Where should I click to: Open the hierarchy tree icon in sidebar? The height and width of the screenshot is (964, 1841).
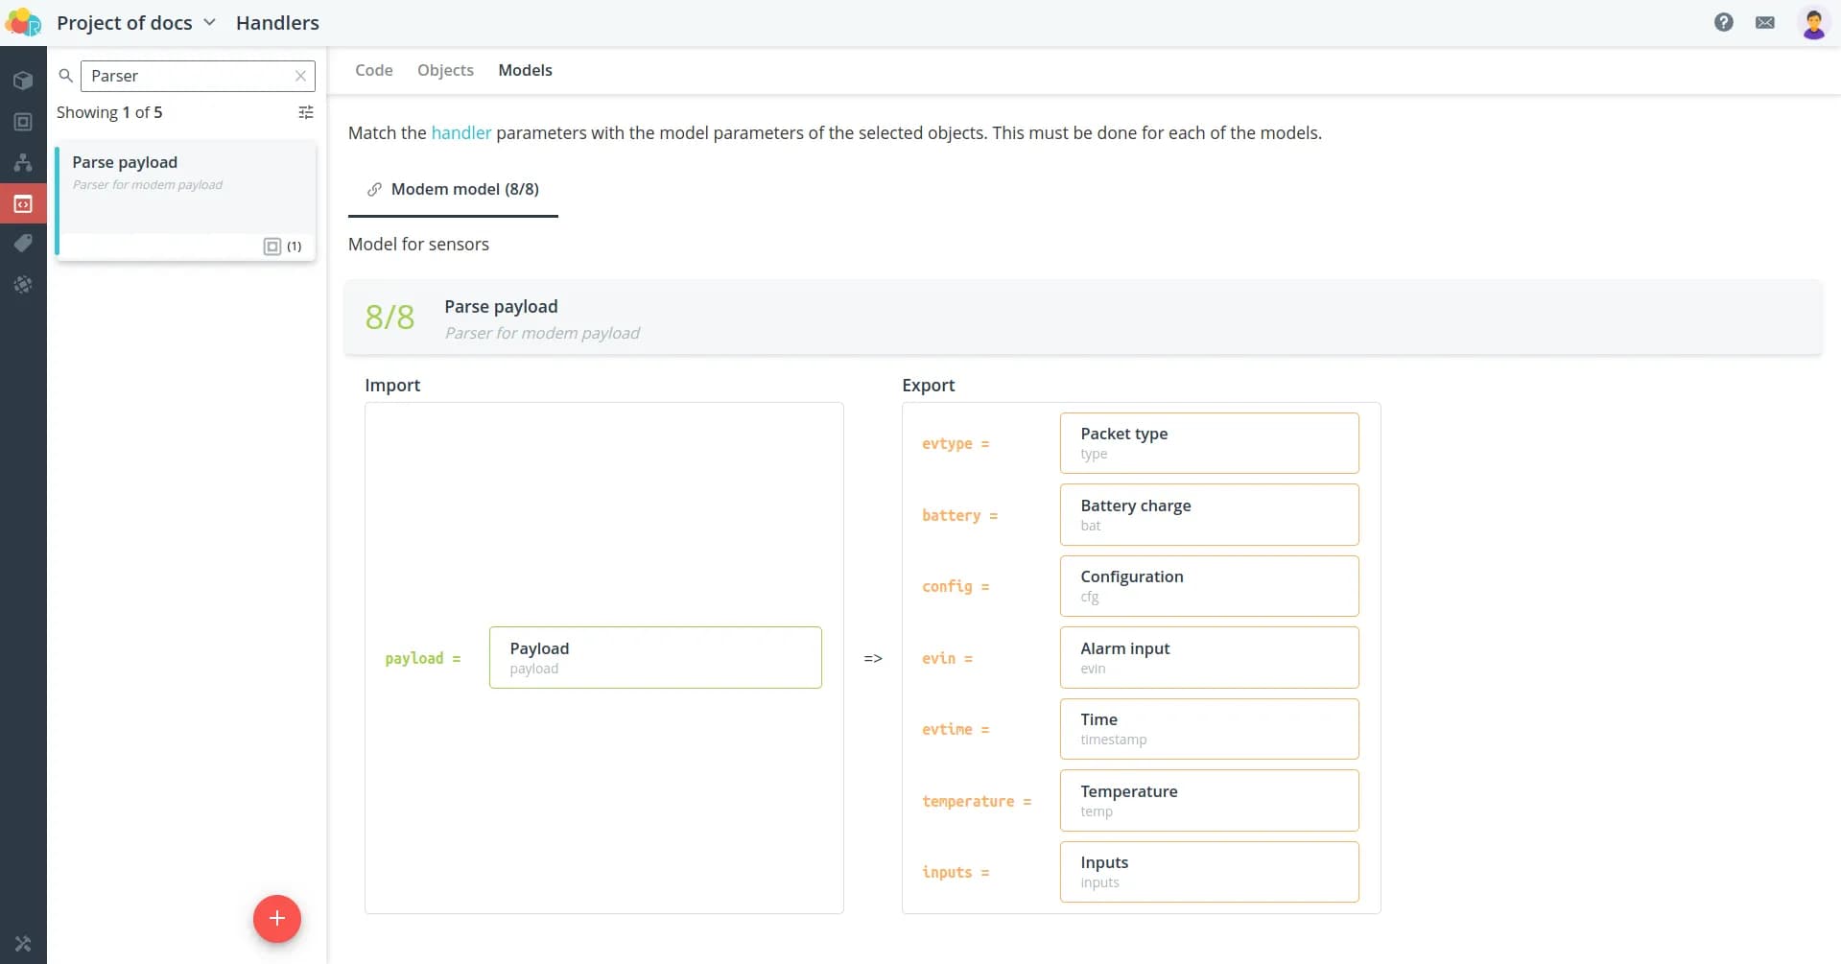(23, 162)
